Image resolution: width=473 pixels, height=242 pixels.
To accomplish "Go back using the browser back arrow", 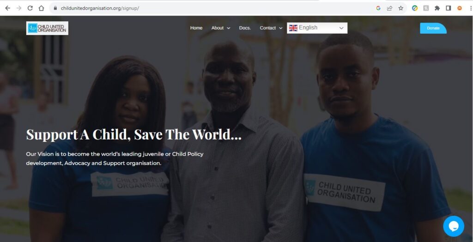I will click(x=7, y=8).
